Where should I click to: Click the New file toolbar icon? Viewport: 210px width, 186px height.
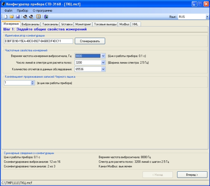tap(6, 17)
